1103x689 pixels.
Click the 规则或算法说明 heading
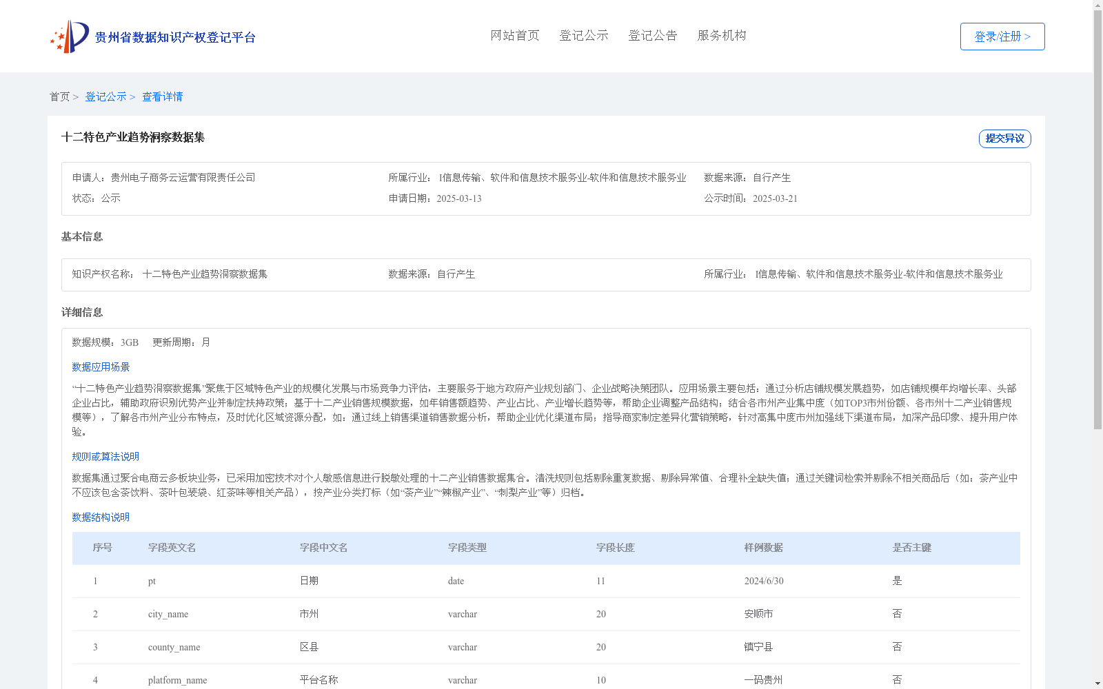[x=105, y=457]
